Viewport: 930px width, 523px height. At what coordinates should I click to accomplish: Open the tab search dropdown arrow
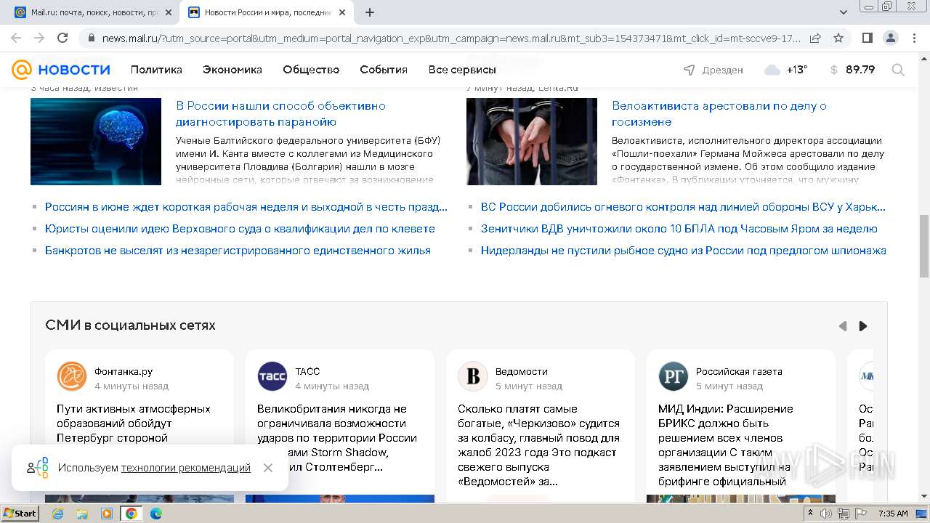(x=844, y=12)
